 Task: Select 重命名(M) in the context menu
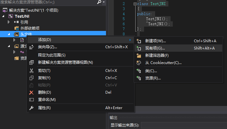47,100
